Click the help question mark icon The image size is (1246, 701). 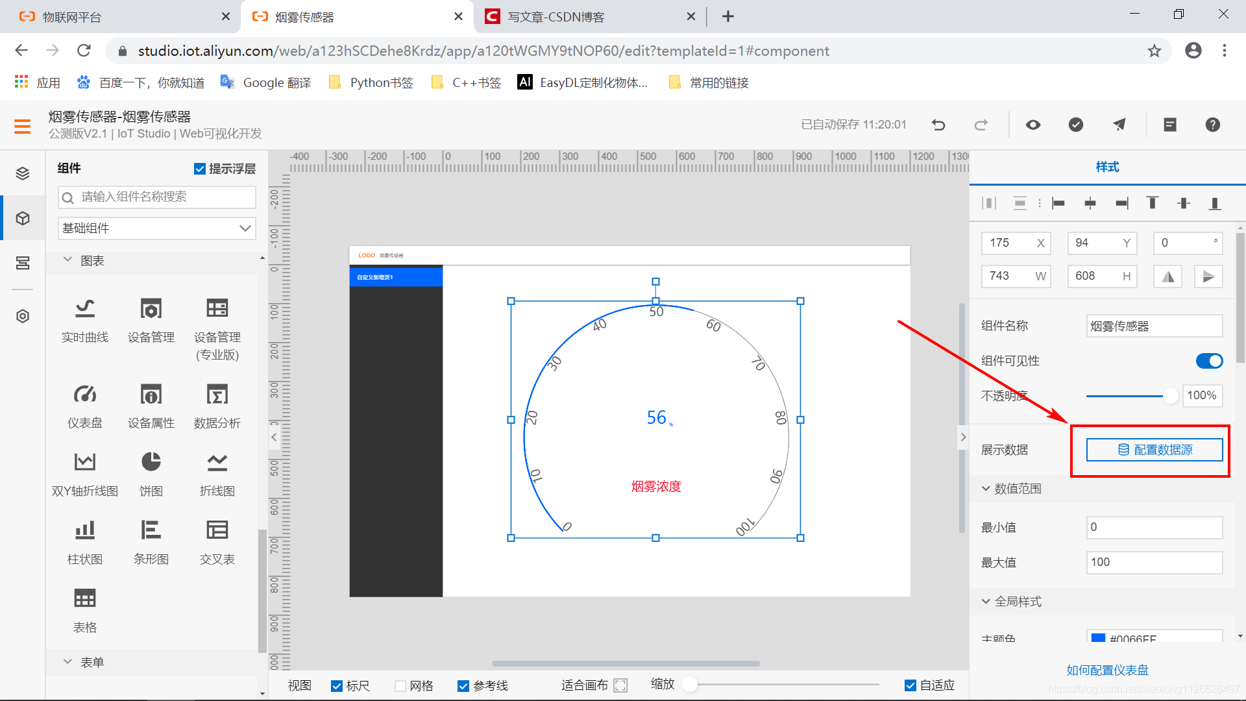pyautogui.click(x=1212, y=125)
